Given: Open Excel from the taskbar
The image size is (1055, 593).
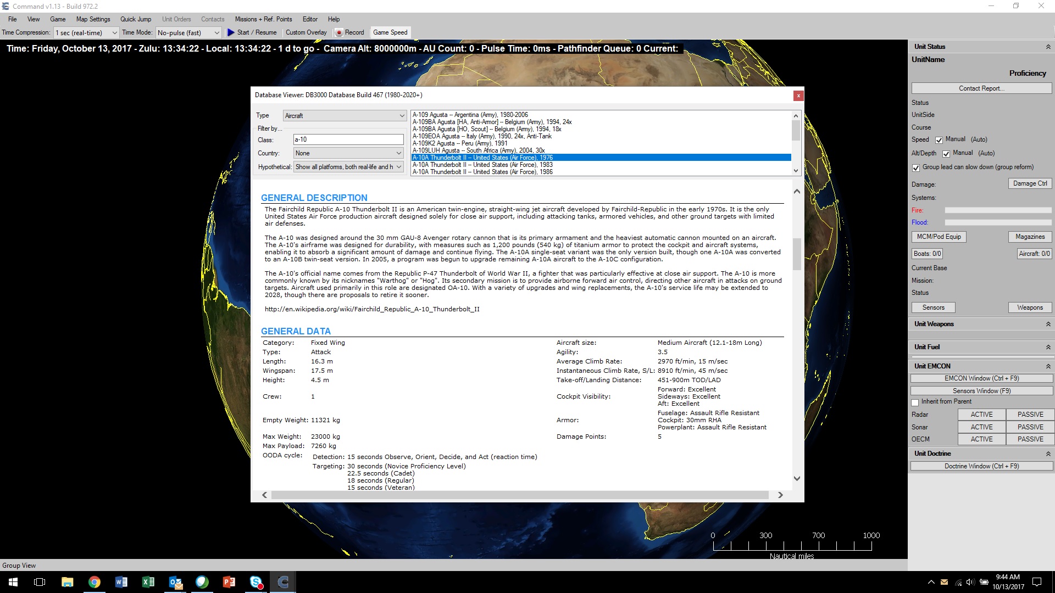Looking at the screenshot, I should (x=148, y=582).
